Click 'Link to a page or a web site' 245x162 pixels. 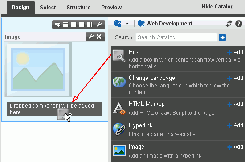(x=162, y=134)
